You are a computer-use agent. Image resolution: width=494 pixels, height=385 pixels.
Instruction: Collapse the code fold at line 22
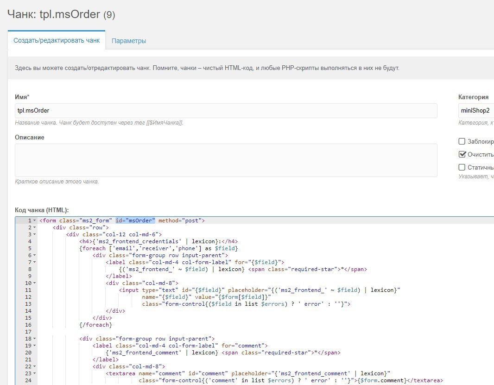point(35,366)
